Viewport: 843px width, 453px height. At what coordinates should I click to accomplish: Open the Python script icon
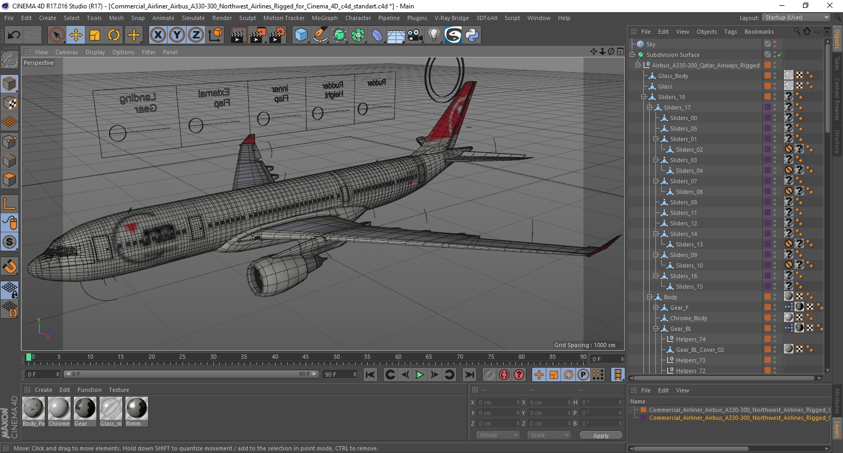(x=472, y=35)
